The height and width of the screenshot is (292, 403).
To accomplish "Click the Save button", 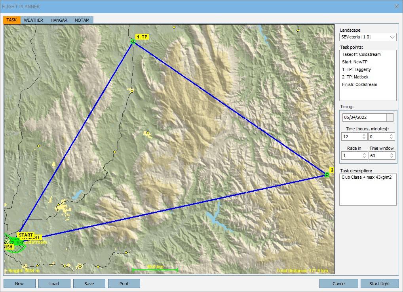I will pyautogui.click(x=89, y=284).
